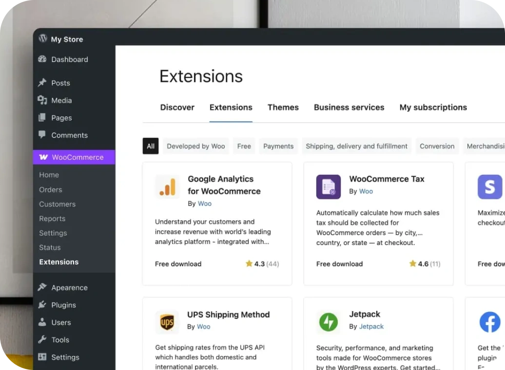
Task: Open the Discover tab
Action: click(177, 108)
